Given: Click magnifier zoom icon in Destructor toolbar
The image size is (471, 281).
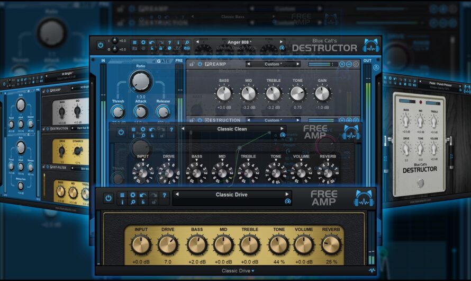Looking at the screenshot, I should [187, 42].
